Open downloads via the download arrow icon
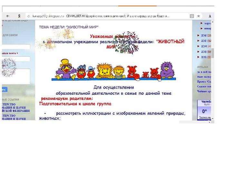The image size is (232, 174). coord(210,16)
